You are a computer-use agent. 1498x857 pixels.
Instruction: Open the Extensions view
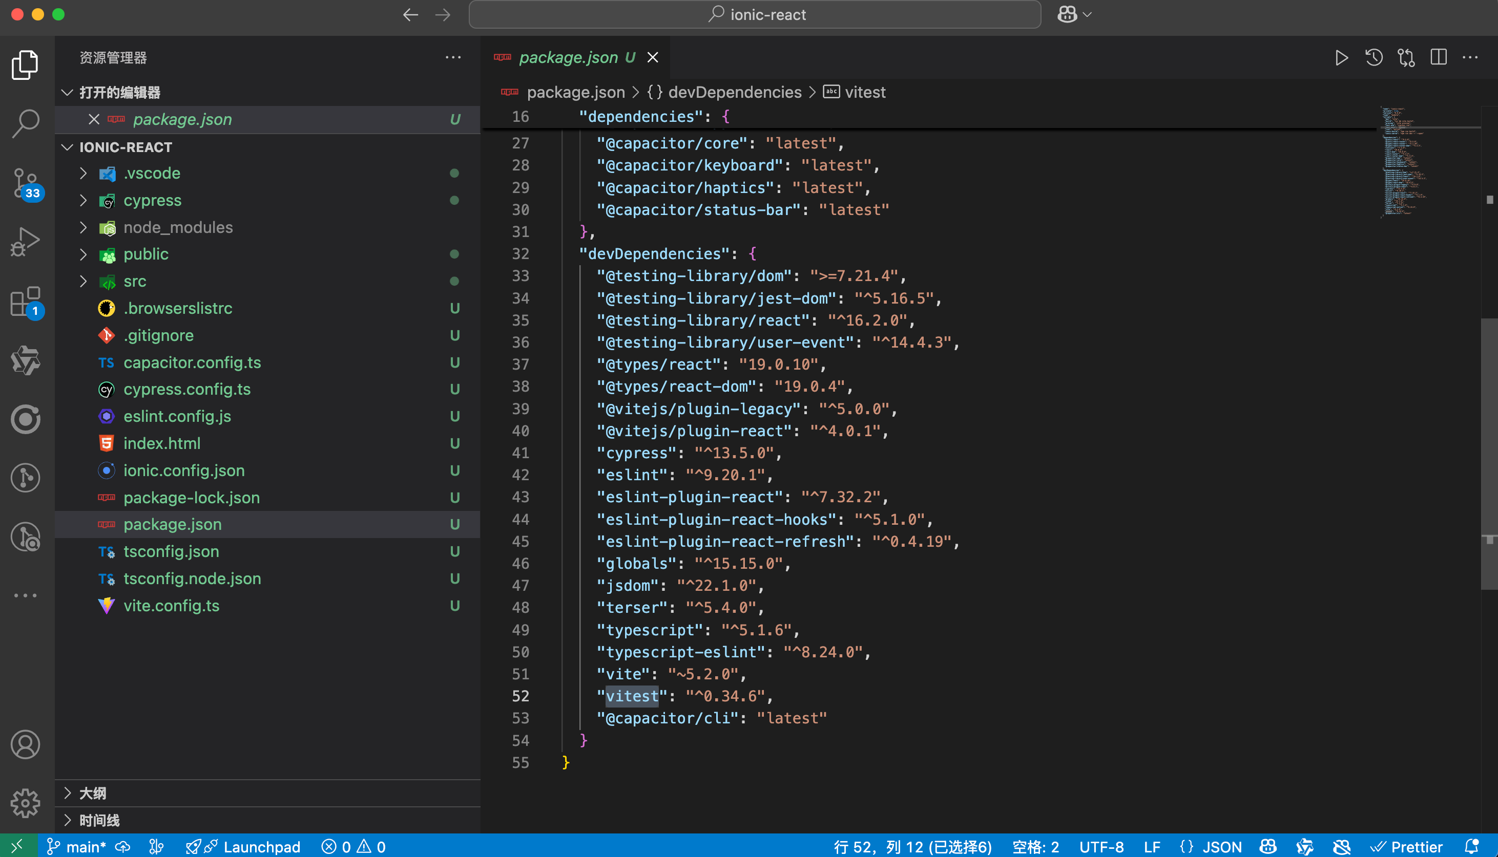[25, 302]
